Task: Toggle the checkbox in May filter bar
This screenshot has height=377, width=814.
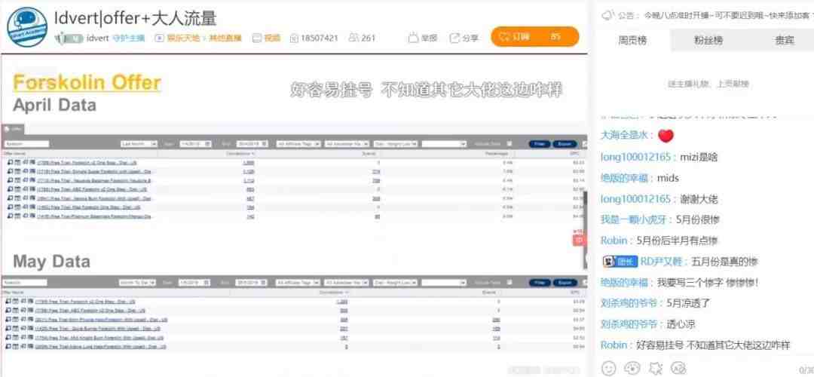Action: 510,283
